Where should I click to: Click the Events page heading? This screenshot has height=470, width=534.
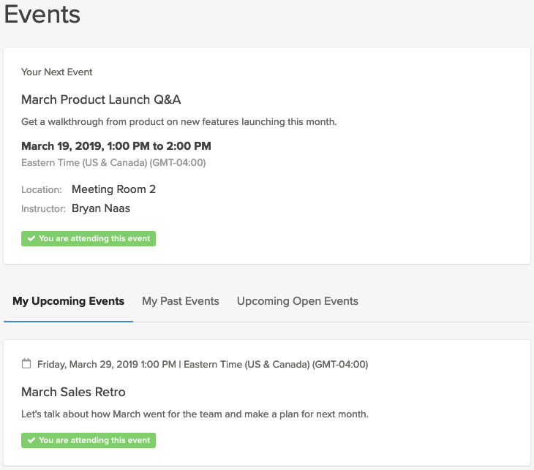click(x=42, y=15)
